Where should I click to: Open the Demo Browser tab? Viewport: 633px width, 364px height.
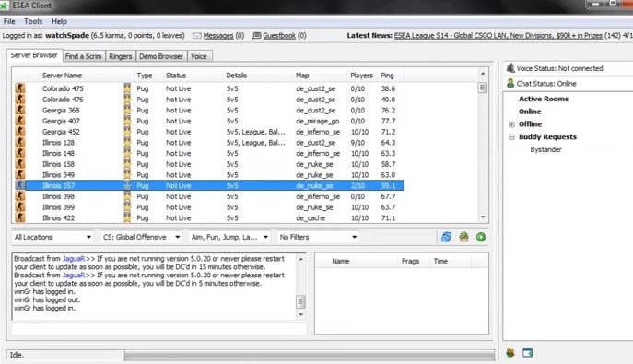click(161, 56)
